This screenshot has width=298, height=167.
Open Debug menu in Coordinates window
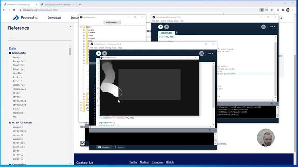coord(170,21)
